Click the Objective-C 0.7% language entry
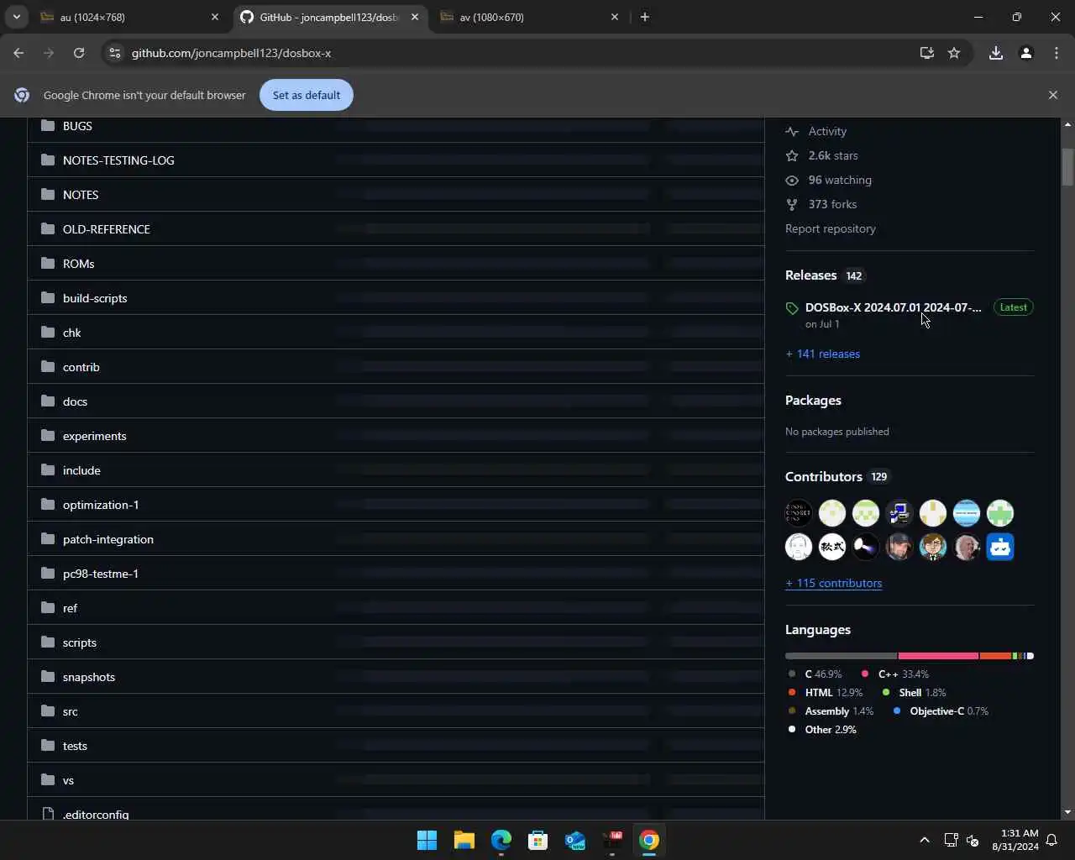The image size is (1075, 860). (941, 711)
